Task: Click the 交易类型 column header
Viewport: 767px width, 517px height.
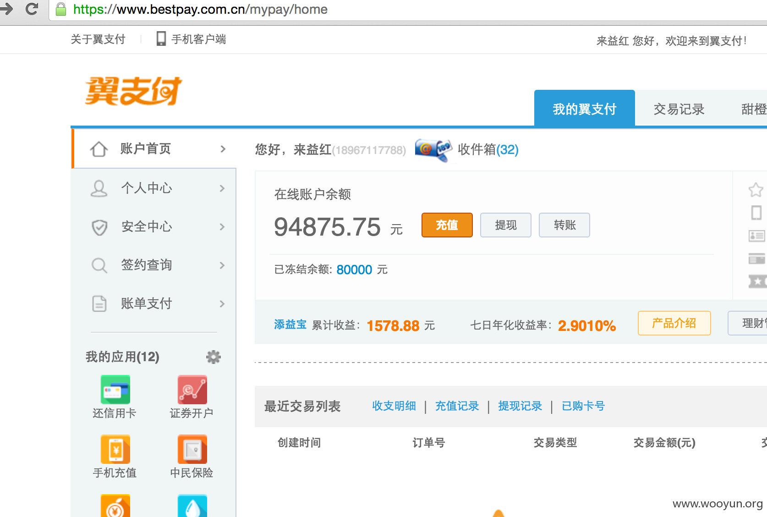Action: point(555,442)
